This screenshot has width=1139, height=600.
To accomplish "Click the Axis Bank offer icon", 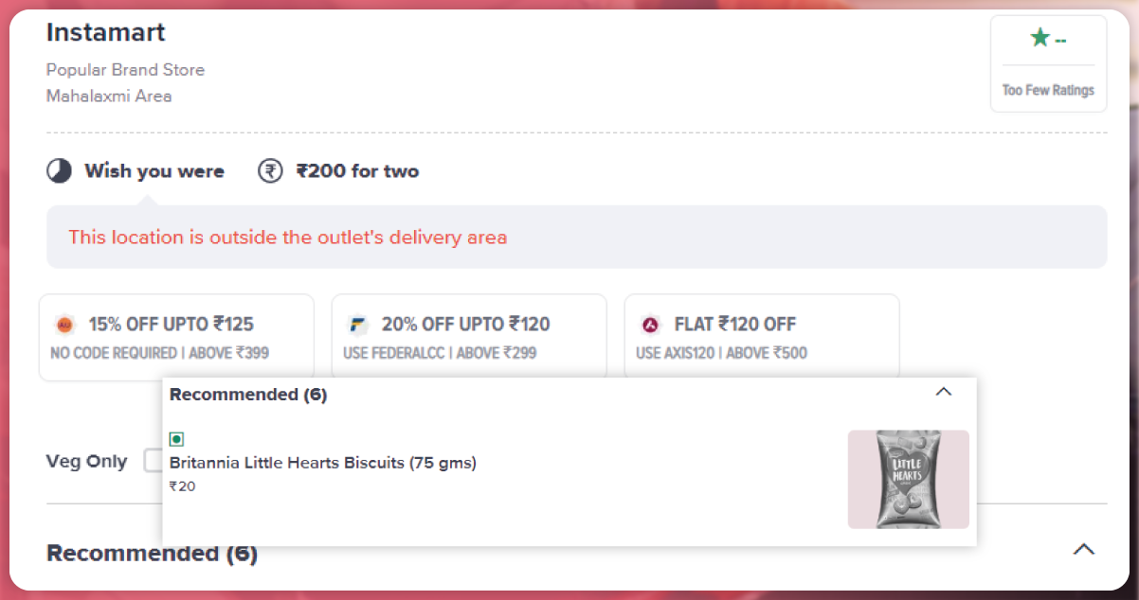I will pyautogui.click(x=650, y=325).
